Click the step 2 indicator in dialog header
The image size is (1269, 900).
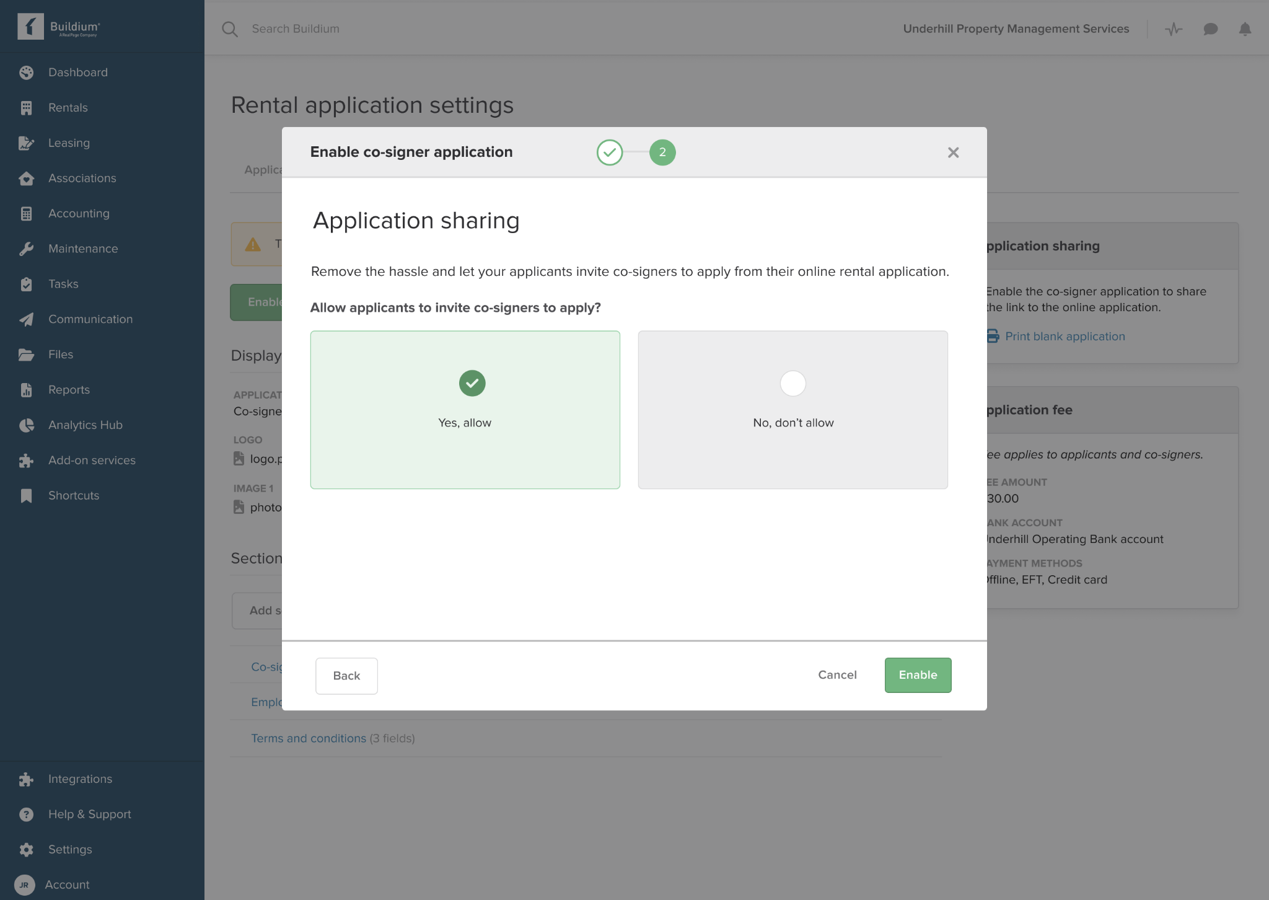[662, 152]
